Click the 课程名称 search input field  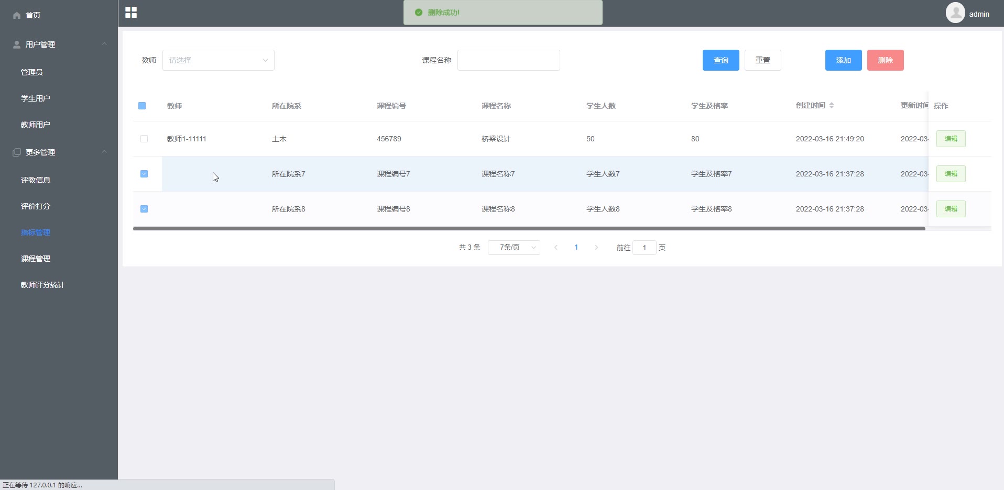tap(509, 60)
